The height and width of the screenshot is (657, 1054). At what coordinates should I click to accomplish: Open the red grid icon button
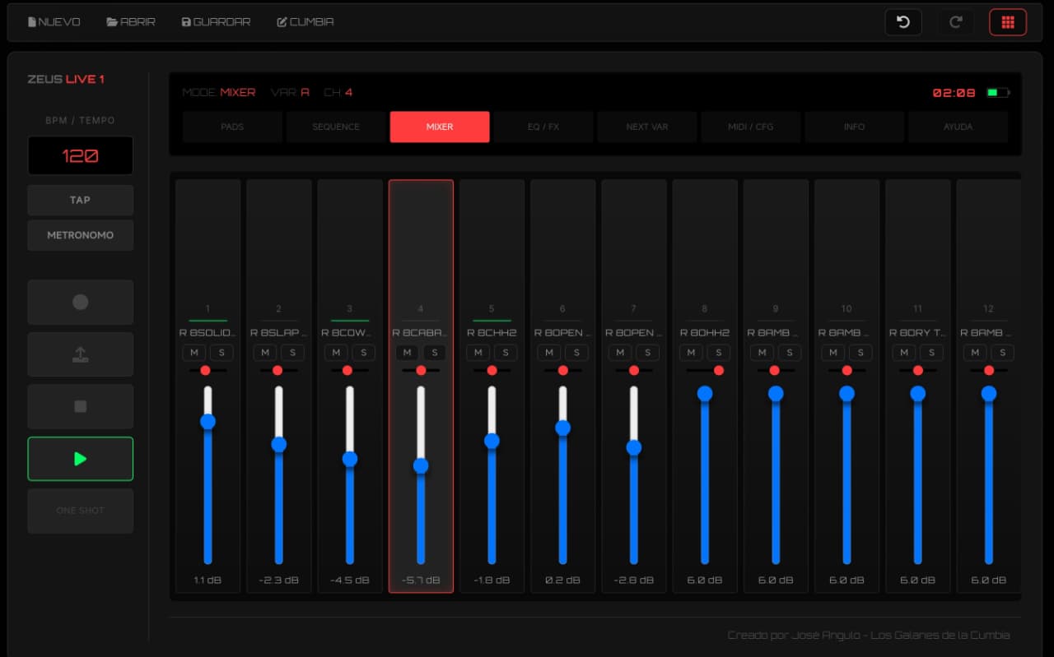tap(1008, 22)
